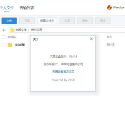Screen dimensions: 125x125
Task: Navigate to 全部文件 in breadcrumb
Action: [21, 30]
